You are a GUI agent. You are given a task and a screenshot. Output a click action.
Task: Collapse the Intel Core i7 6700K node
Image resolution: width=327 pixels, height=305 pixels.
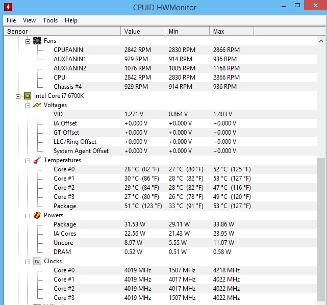18,97
